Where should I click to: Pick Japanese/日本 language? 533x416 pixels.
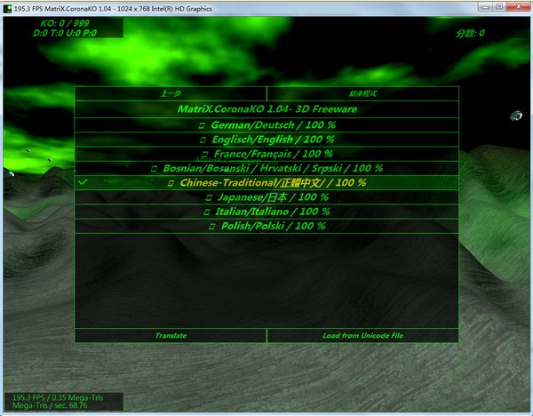click(x=266, y=197)
